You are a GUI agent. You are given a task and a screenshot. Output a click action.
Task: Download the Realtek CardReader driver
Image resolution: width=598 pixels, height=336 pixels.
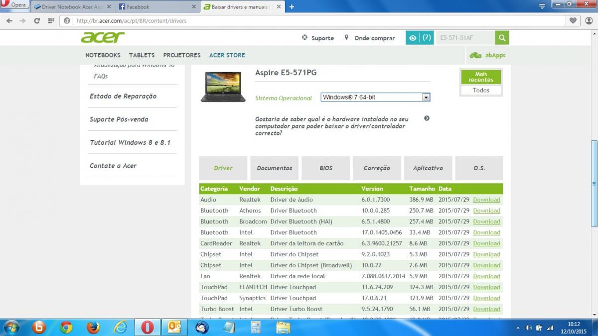(486, 243)
